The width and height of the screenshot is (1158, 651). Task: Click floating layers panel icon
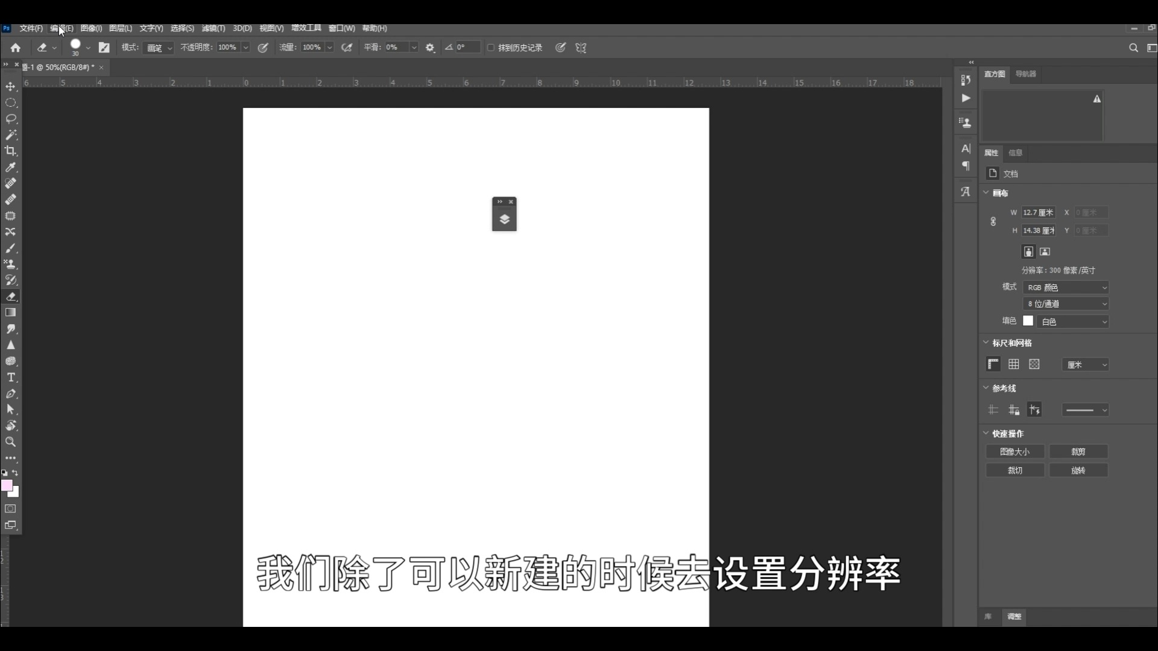(505, 219)
